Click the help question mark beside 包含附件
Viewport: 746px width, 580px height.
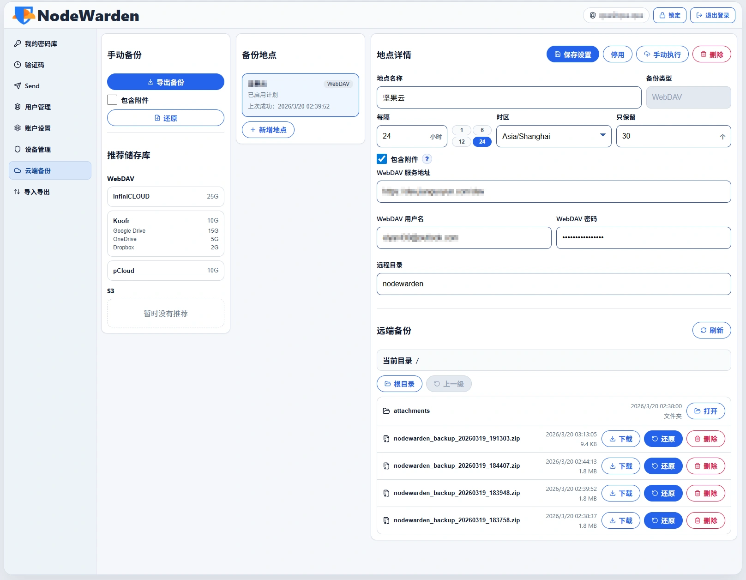point(427,159)
